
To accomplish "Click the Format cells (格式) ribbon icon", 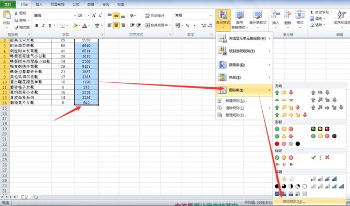I will pos(300,15).
